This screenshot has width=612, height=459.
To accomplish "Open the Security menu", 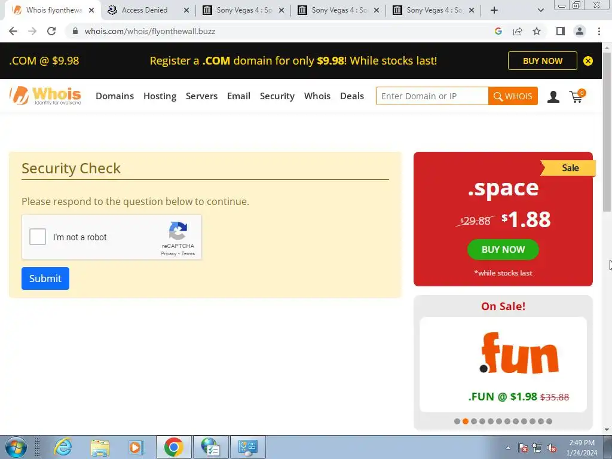I will 277,96.
